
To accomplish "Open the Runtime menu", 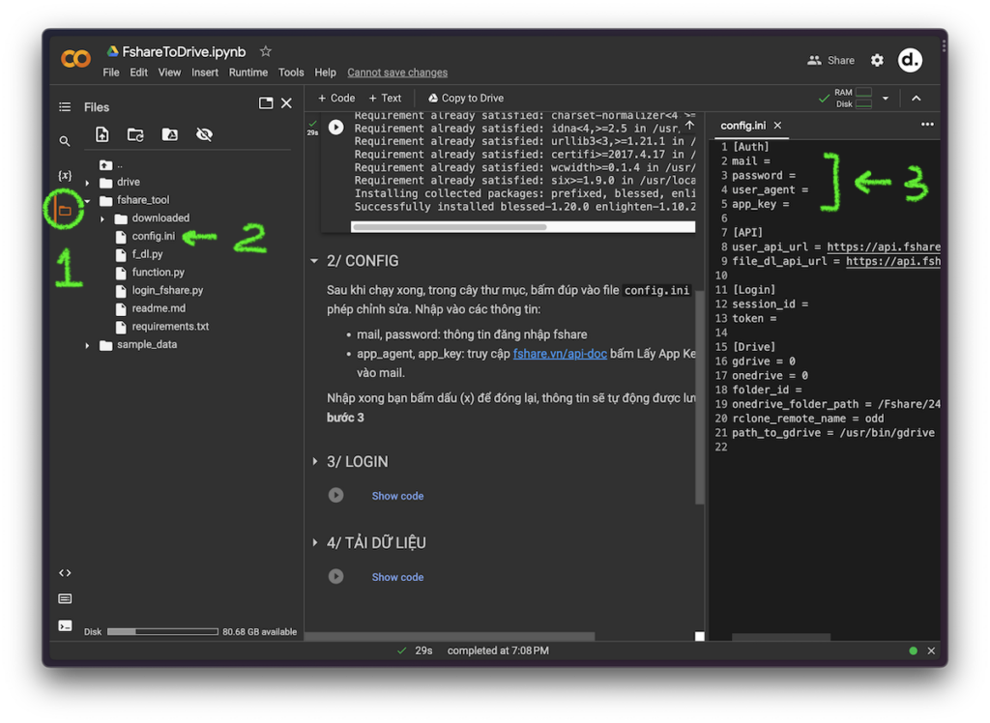I will tap(248, 72).
